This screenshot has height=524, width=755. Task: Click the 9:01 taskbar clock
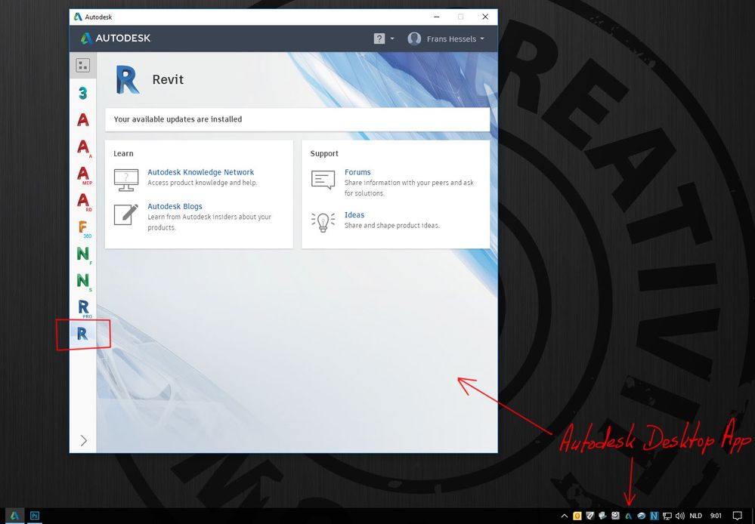click(716, 516)
